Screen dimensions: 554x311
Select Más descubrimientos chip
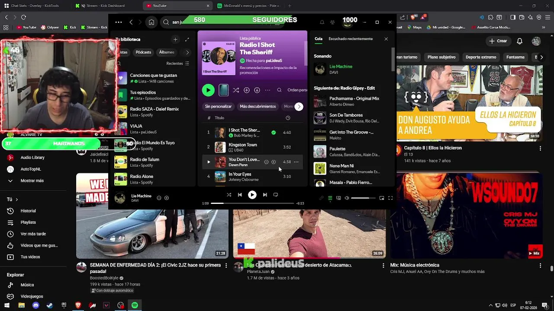tap(258, 106)
